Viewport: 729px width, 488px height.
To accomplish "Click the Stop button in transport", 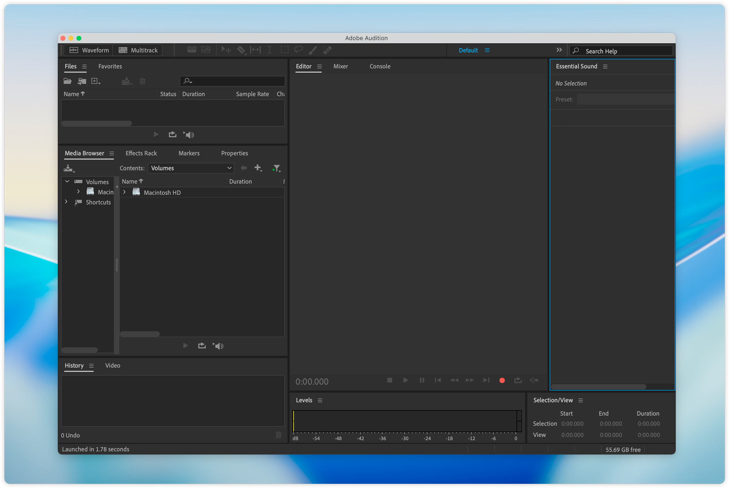I will pos(389,380).
